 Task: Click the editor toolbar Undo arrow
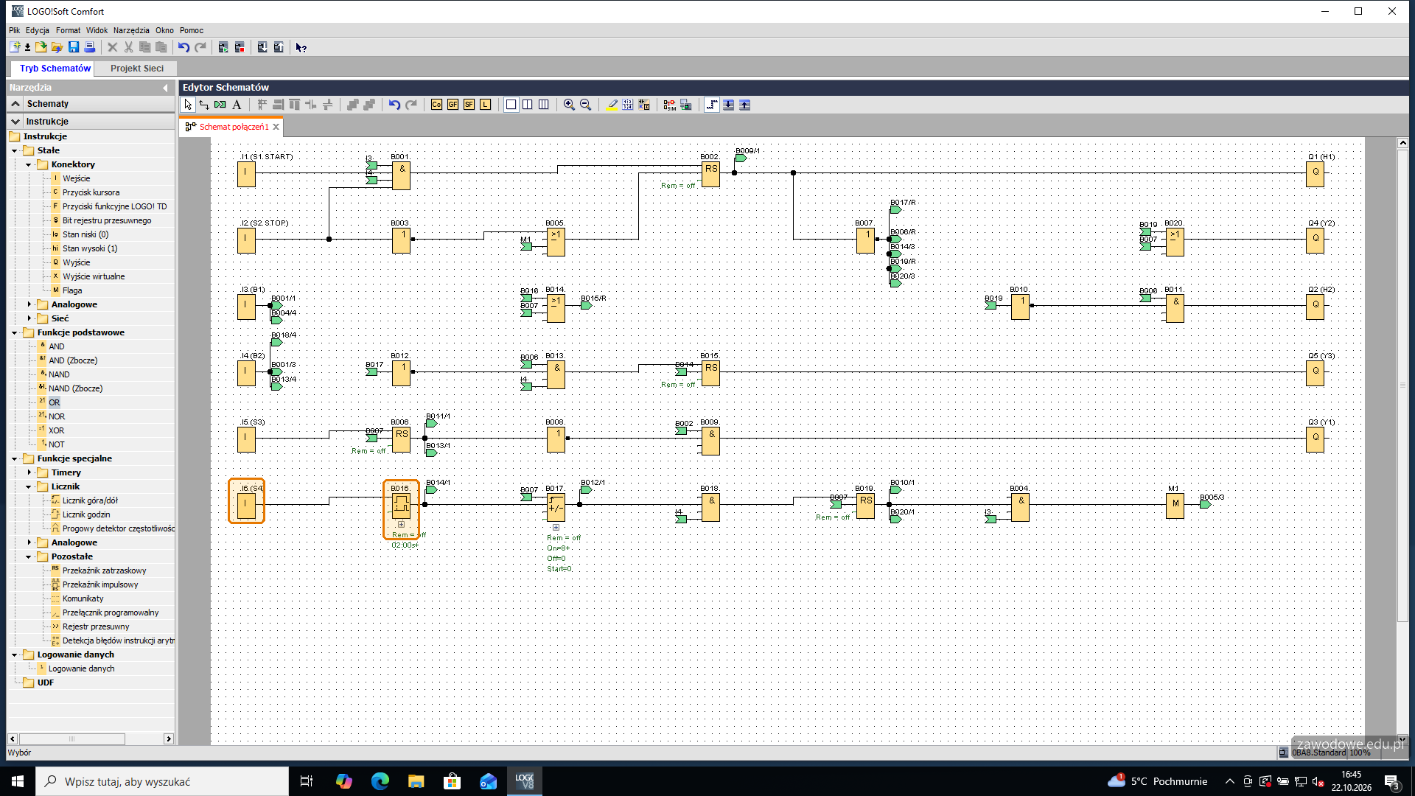[x=394, y=105]
